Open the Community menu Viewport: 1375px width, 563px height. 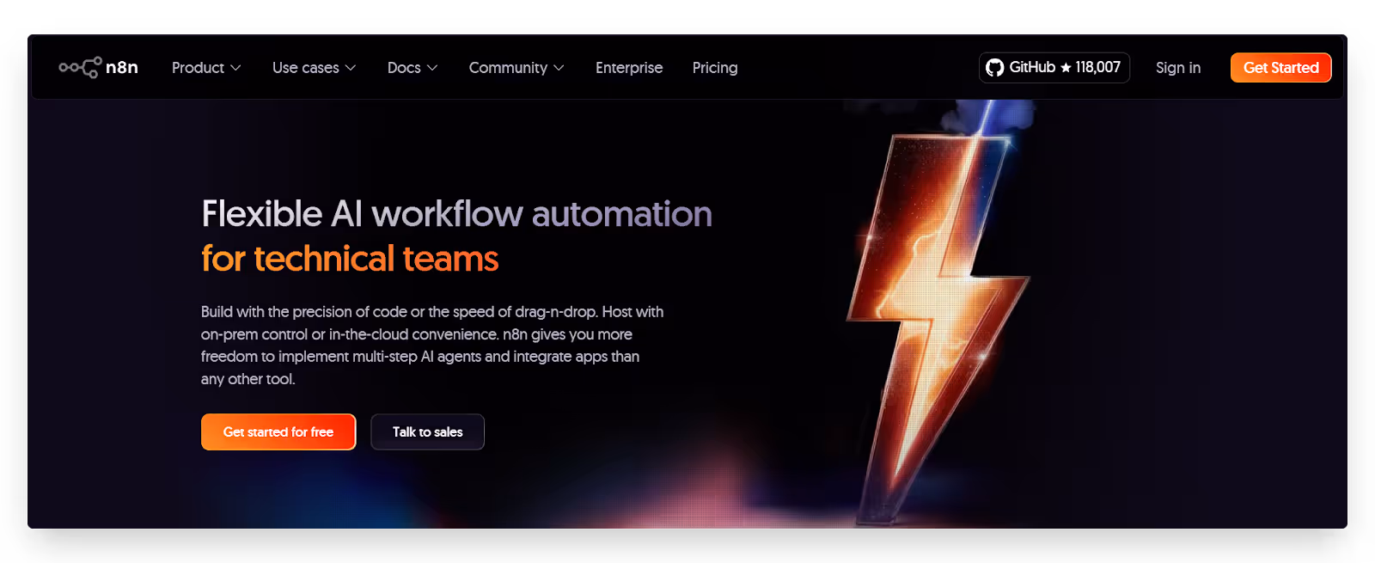coord(516,68)
